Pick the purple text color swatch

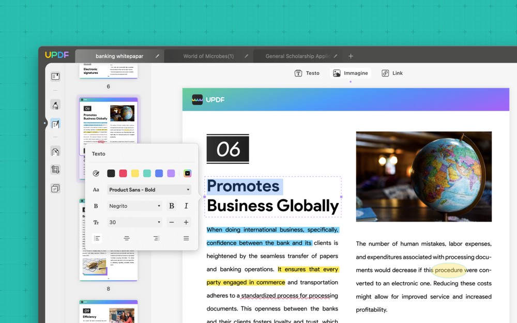[x=171, y=173]
